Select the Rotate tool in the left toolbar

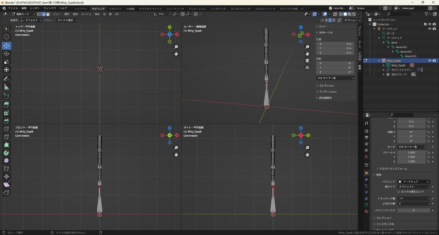point(6,54)
